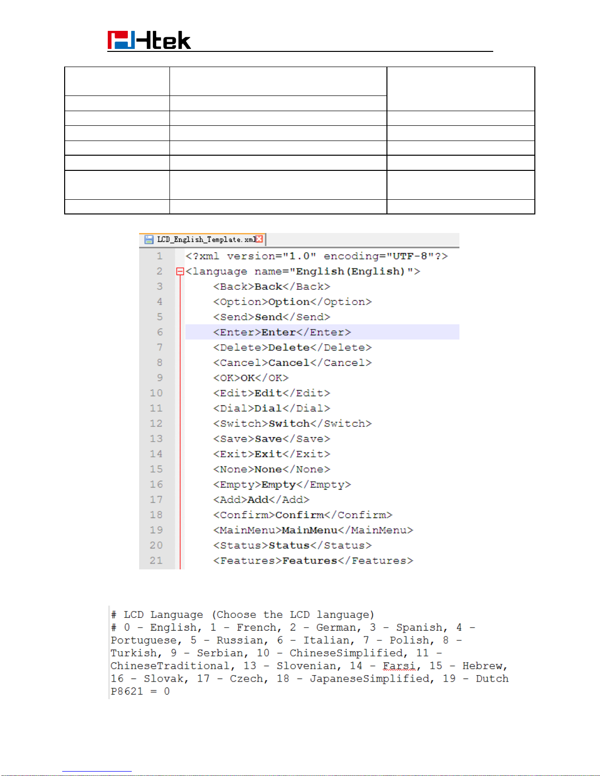Click the <Send>Send</Send> line
Image resolution: width=600 pixels, height=776 pixels.
[x=272, y=317]
